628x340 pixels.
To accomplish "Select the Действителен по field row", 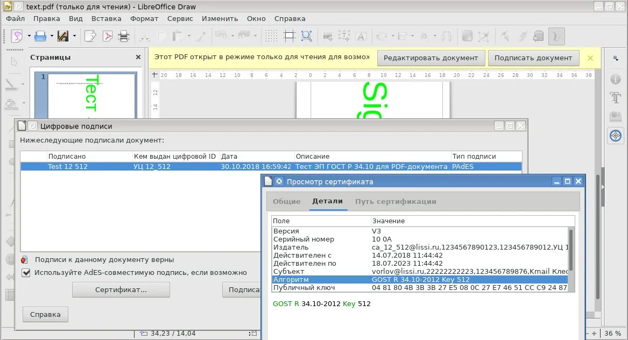I will coord(420,264).
